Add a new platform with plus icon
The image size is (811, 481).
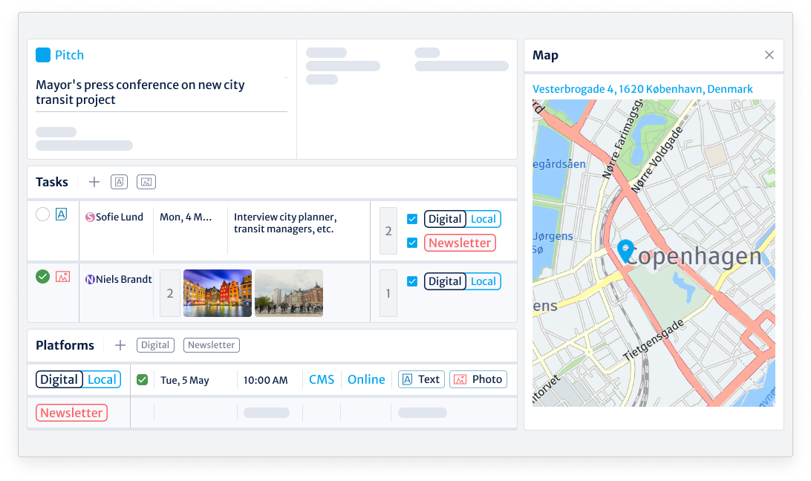pos(120,345)
